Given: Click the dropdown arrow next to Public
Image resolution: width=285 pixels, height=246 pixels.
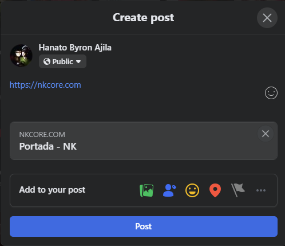Looking at the screenshot, I should coord(78,62).
